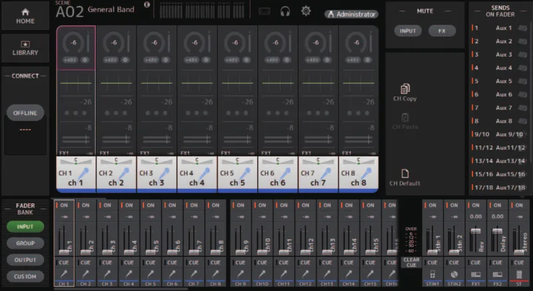Click the ch 4 gain knob
The height and width of the screenshot is (291, 533).
[195, 43]
